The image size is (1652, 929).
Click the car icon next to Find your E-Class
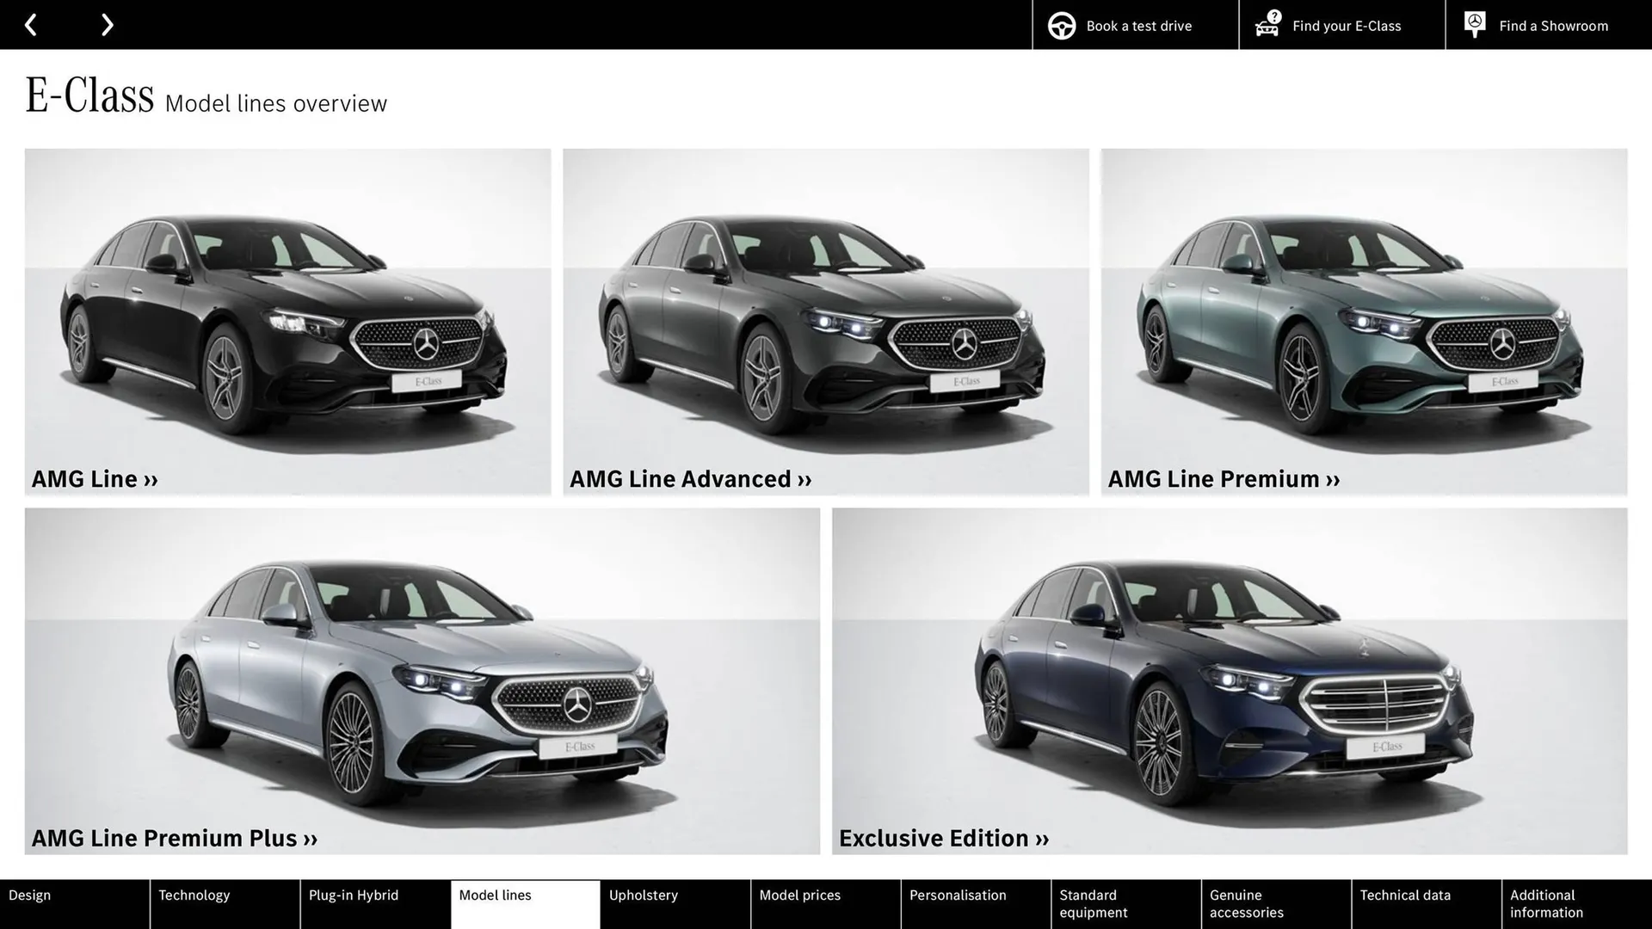pyautogui.click(x=1266, y=28)
